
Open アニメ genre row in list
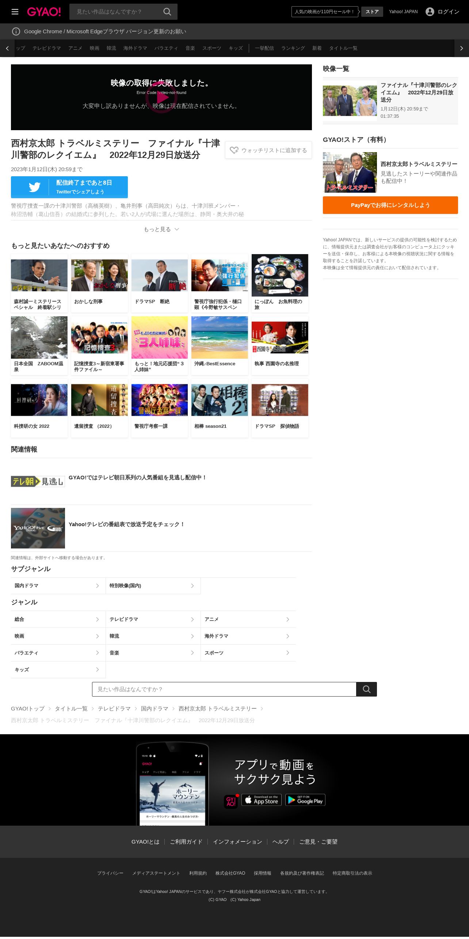point(248,619)
